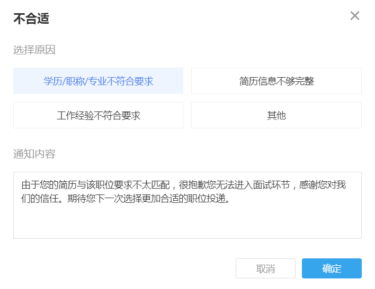Viewport: 375px width, 289px height.
Task: Pick 工作经验不符合要求 as the reason
Action: (99, 115)
